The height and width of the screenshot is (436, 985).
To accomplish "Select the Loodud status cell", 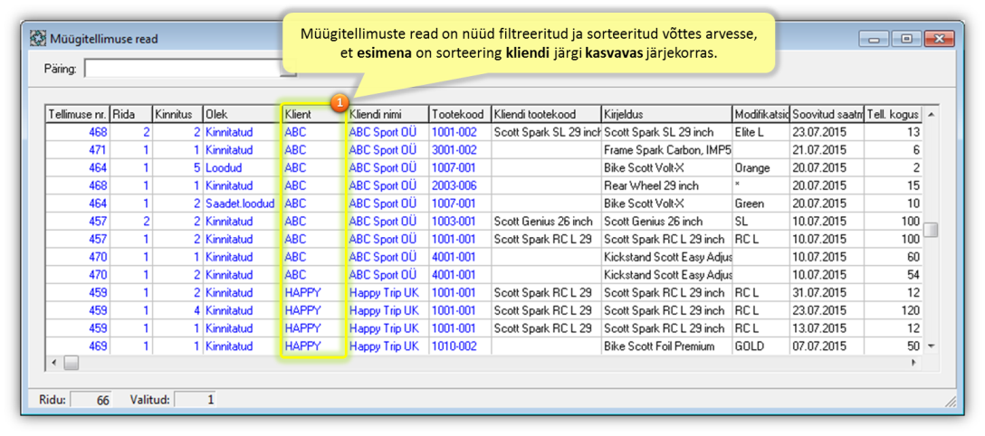I will 242,168.
